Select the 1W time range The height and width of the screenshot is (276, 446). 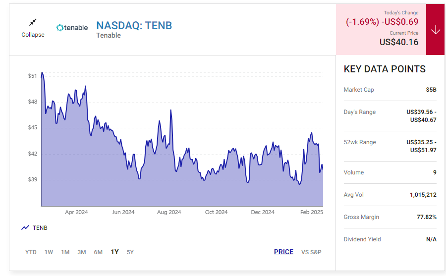(49, 252)
